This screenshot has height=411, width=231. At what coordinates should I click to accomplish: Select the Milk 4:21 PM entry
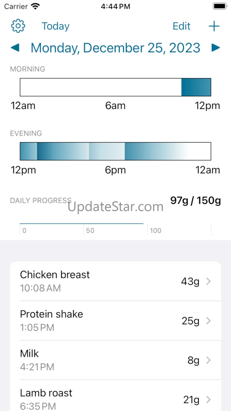click(x=89, y=360)
